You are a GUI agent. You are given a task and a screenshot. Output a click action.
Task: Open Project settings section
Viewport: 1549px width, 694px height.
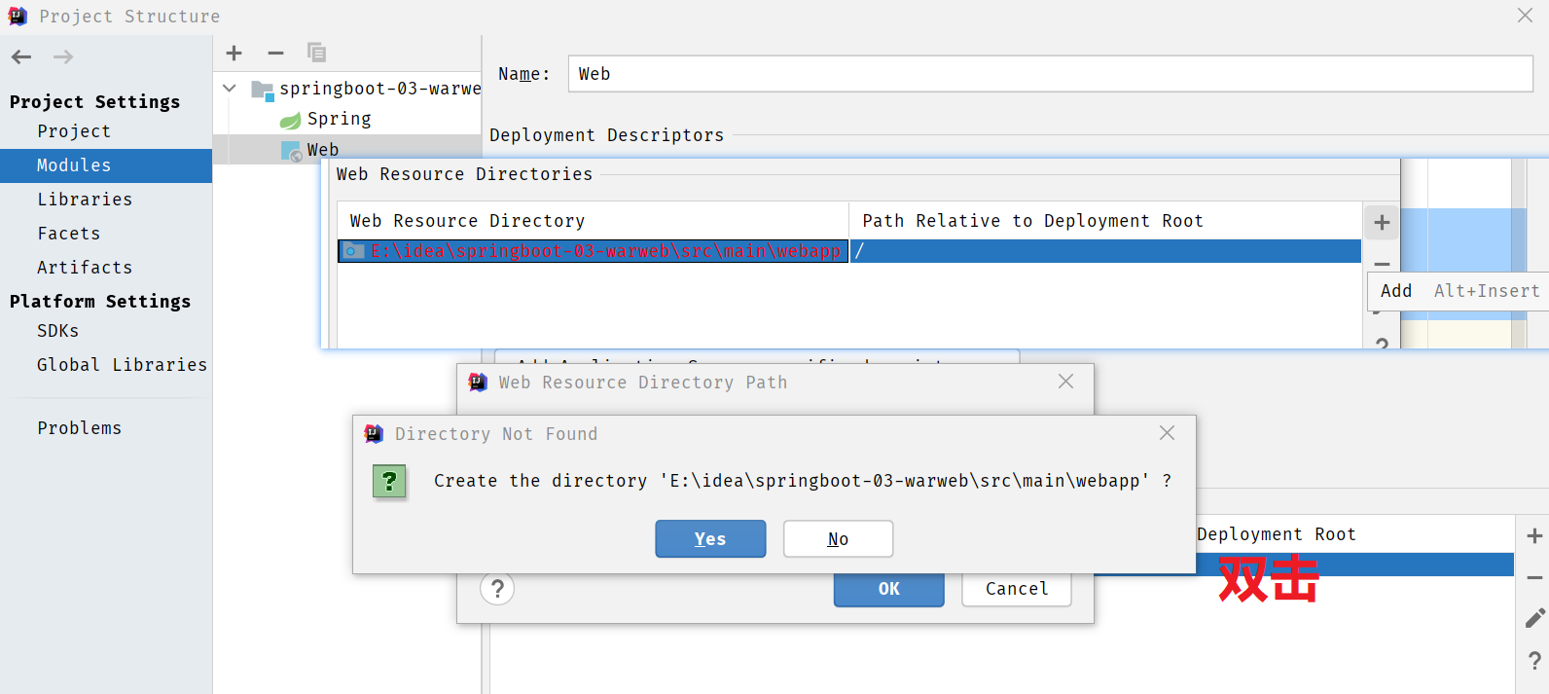(x=74, y=131)
